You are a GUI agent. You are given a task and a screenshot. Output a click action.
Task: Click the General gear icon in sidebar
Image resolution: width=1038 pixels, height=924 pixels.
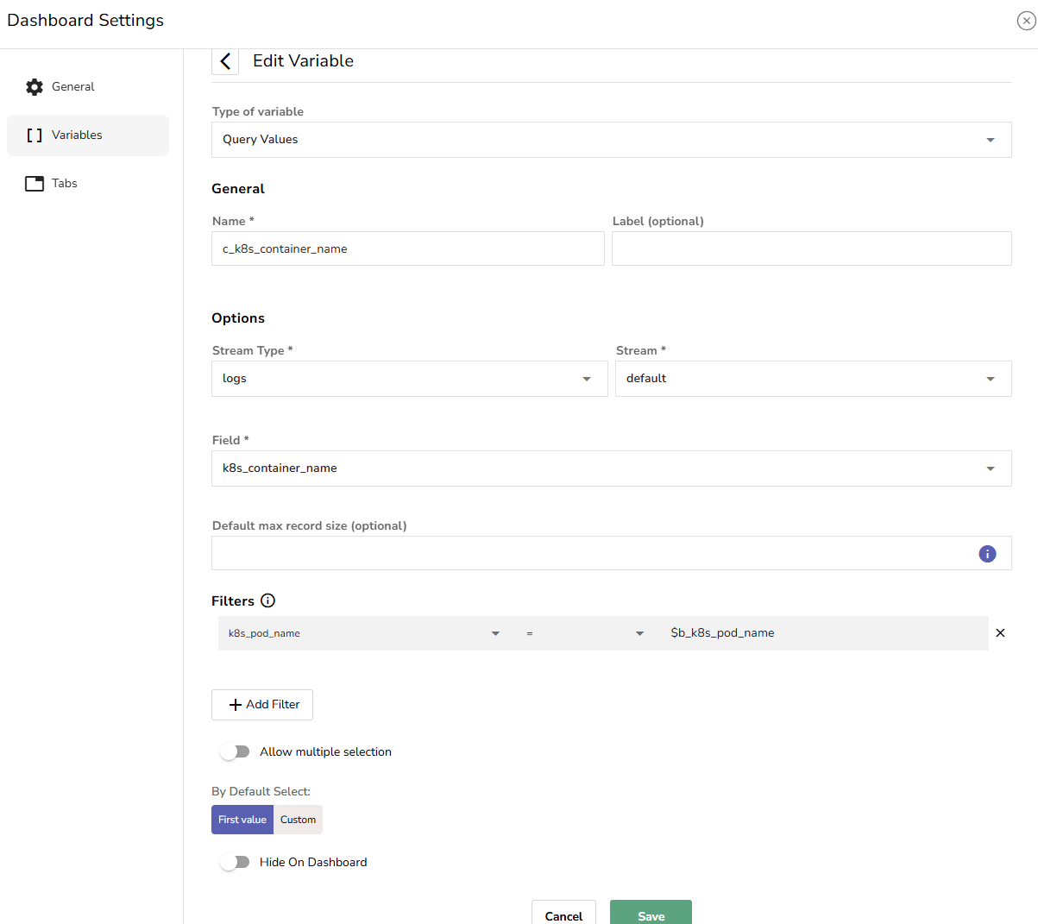[35, 87]
